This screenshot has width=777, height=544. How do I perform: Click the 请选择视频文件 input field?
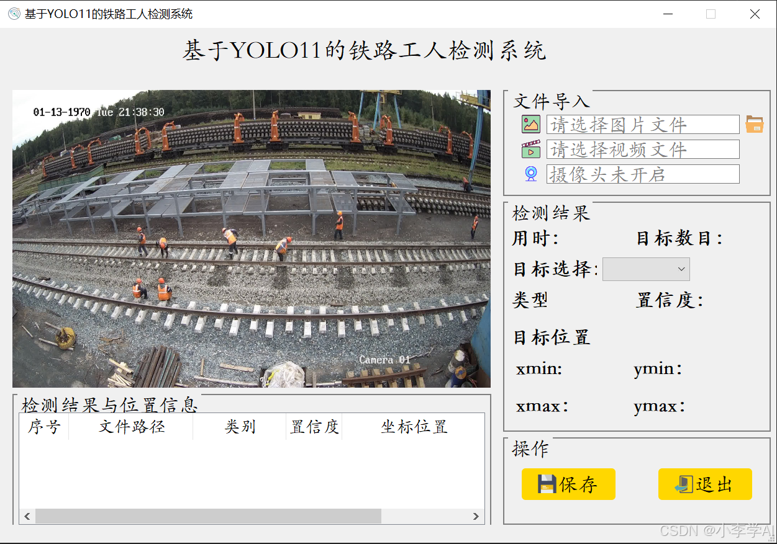[x=643, y=149]
